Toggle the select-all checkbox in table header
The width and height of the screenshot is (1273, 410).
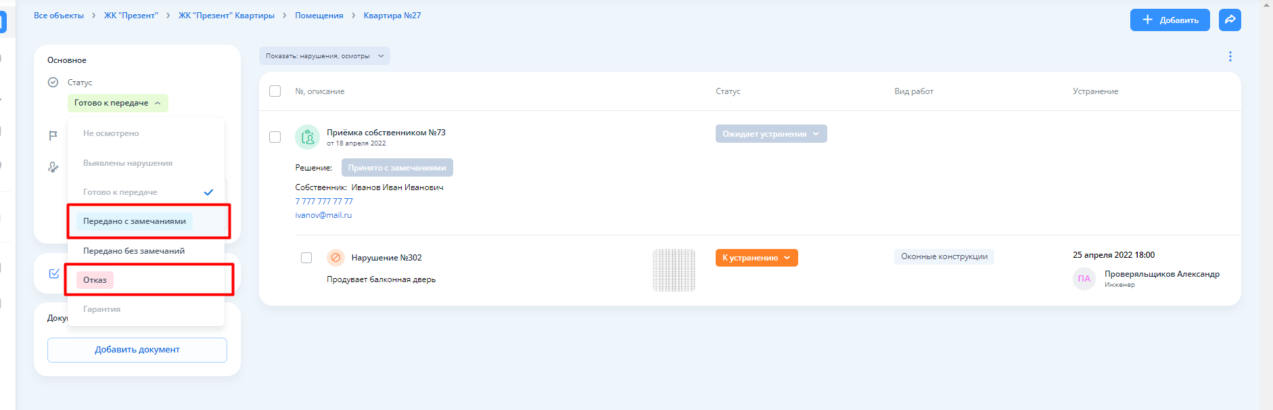point(275,91)
